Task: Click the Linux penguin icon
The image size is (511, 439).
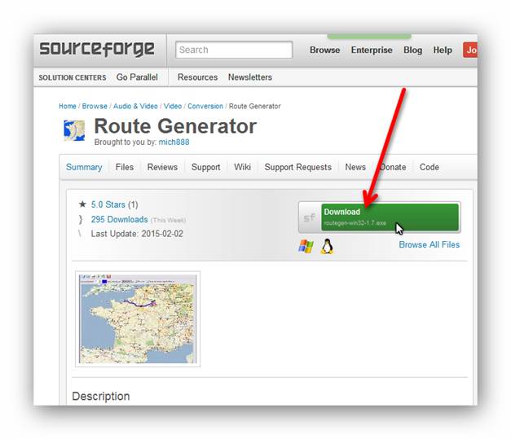Action: coord(327,246)
